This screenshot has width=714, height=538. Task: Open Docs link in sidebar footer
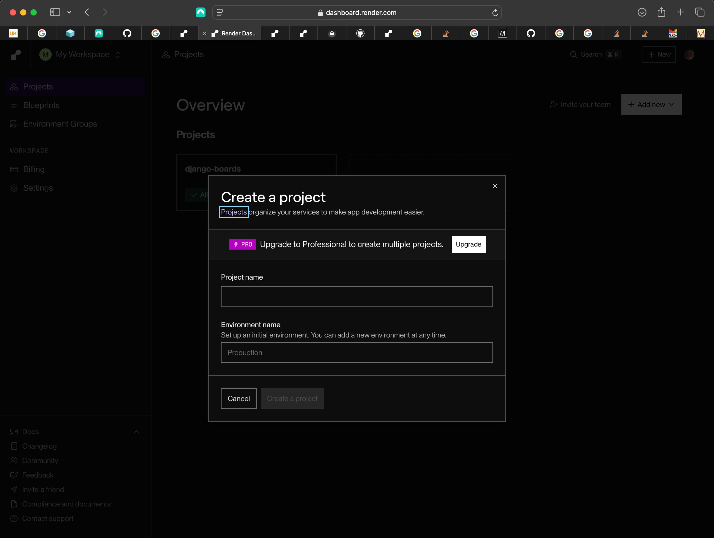click(x=30, y=432)
